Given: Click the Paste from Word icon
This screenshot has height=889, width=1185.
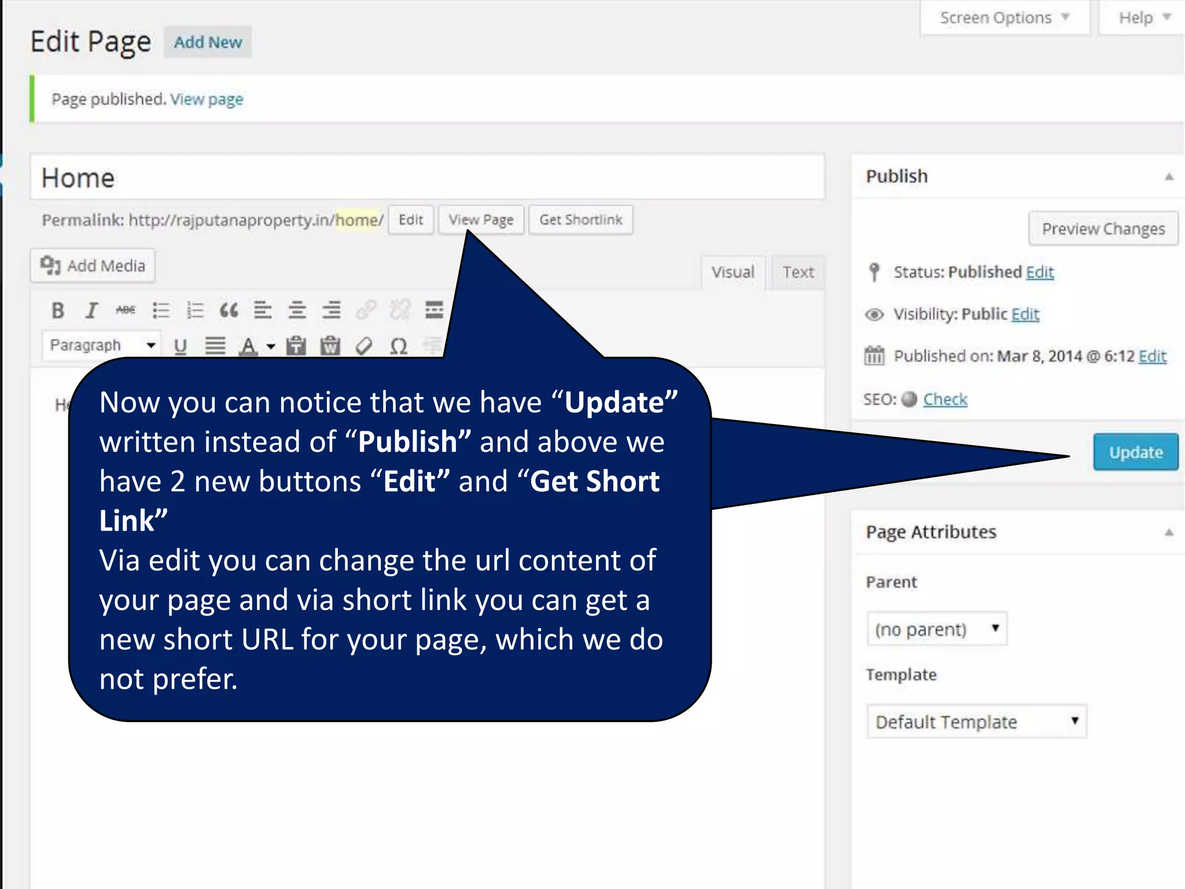Looking at the screenshot, I should click(330, 346).
